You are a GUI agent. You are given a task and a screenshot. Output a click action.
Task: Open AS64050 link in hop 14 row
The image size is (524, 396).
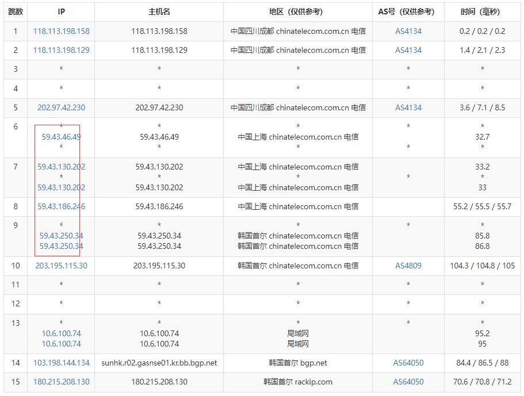click(408, 363)
